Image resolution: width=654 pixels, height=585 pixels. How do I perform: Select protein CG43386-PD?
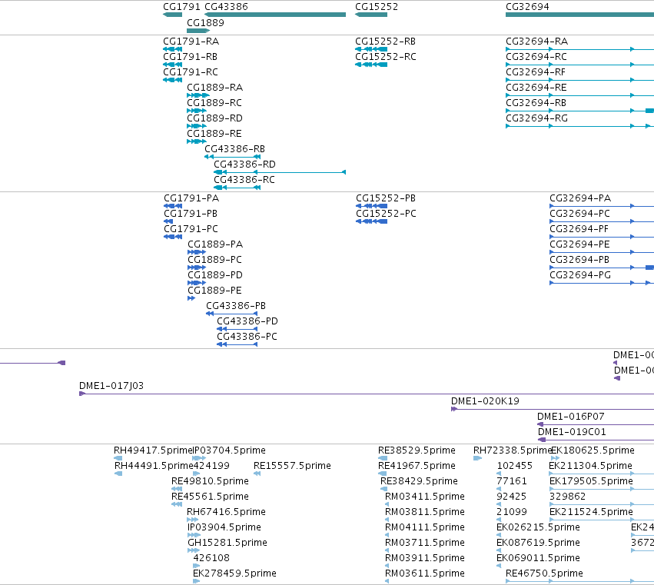tap(247, 321)
